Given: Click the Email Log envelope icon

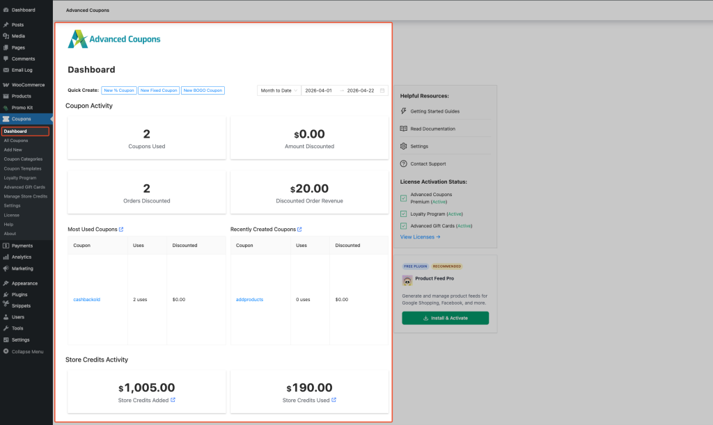Looking at the screenshot, I should point(6,70).
